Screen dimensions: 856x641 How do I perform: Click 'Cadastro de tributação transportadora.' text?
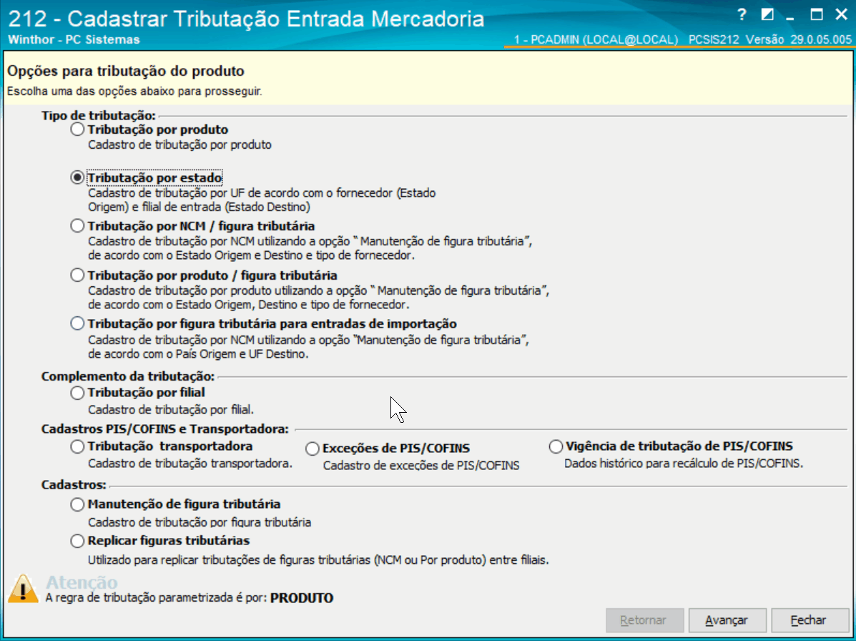[190, 464]
